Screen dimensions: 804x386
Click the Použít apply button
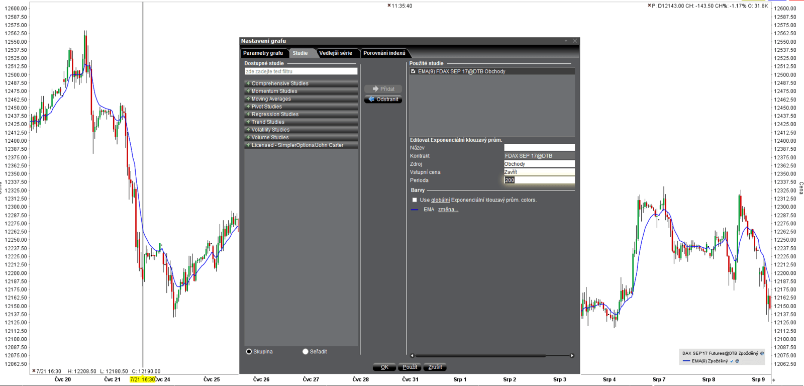pos(410,367)
